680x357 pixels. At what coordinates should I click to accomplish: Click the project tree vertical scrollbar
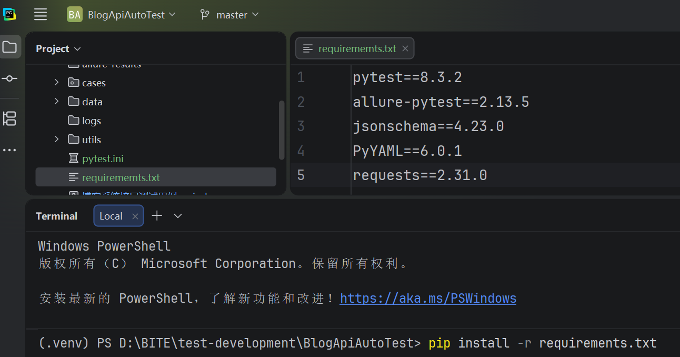pyautogui.click(x=282, y=130)
